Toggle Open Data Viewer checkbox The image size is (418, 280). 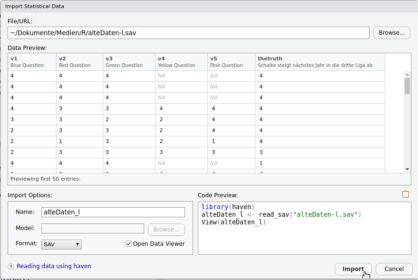coord(128,244)
